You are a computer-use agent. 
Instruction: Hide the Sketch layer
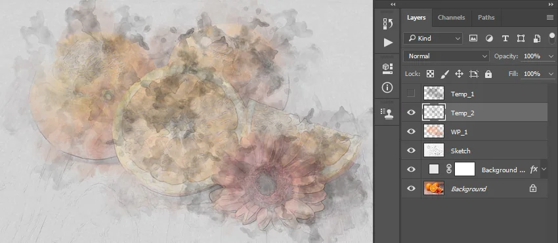coord(411,151)
